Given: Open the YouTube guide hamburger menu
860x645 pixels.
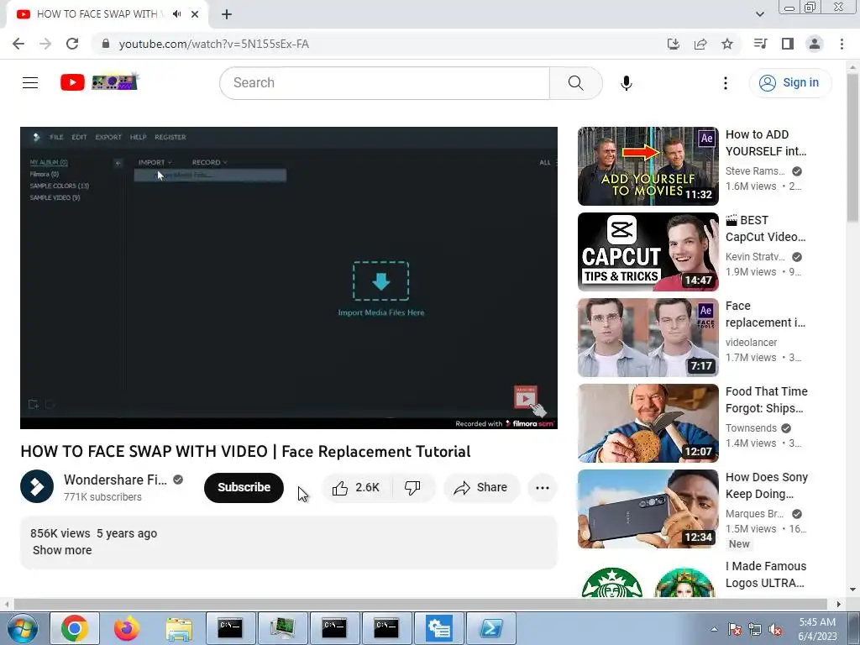Looking at the screenshot, I should click(30, 83).
